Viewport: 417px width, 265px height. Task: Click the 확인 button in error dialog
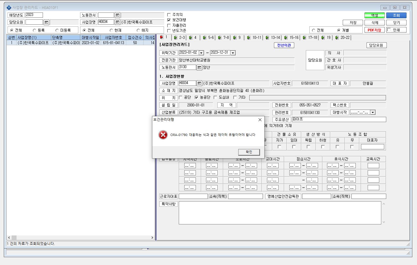[x=249, y=152]
